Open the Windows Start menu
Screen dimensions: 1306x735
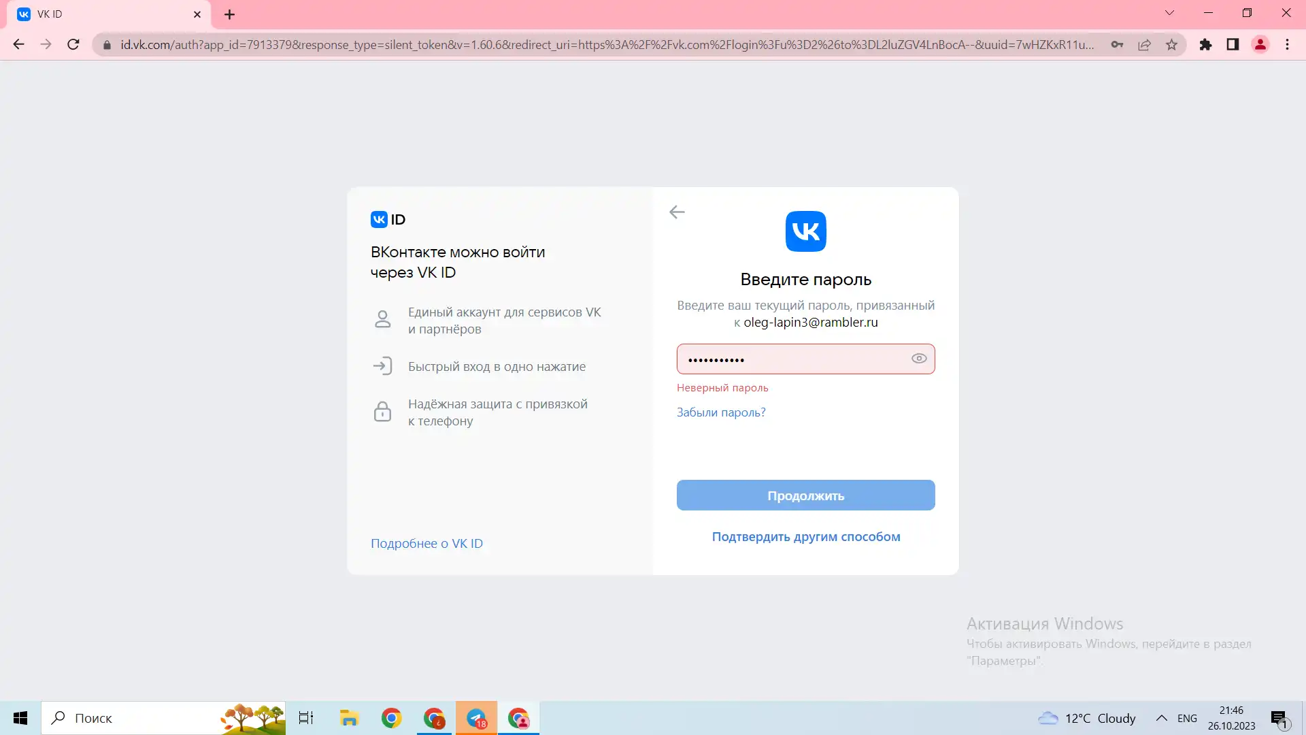(20, 718)
